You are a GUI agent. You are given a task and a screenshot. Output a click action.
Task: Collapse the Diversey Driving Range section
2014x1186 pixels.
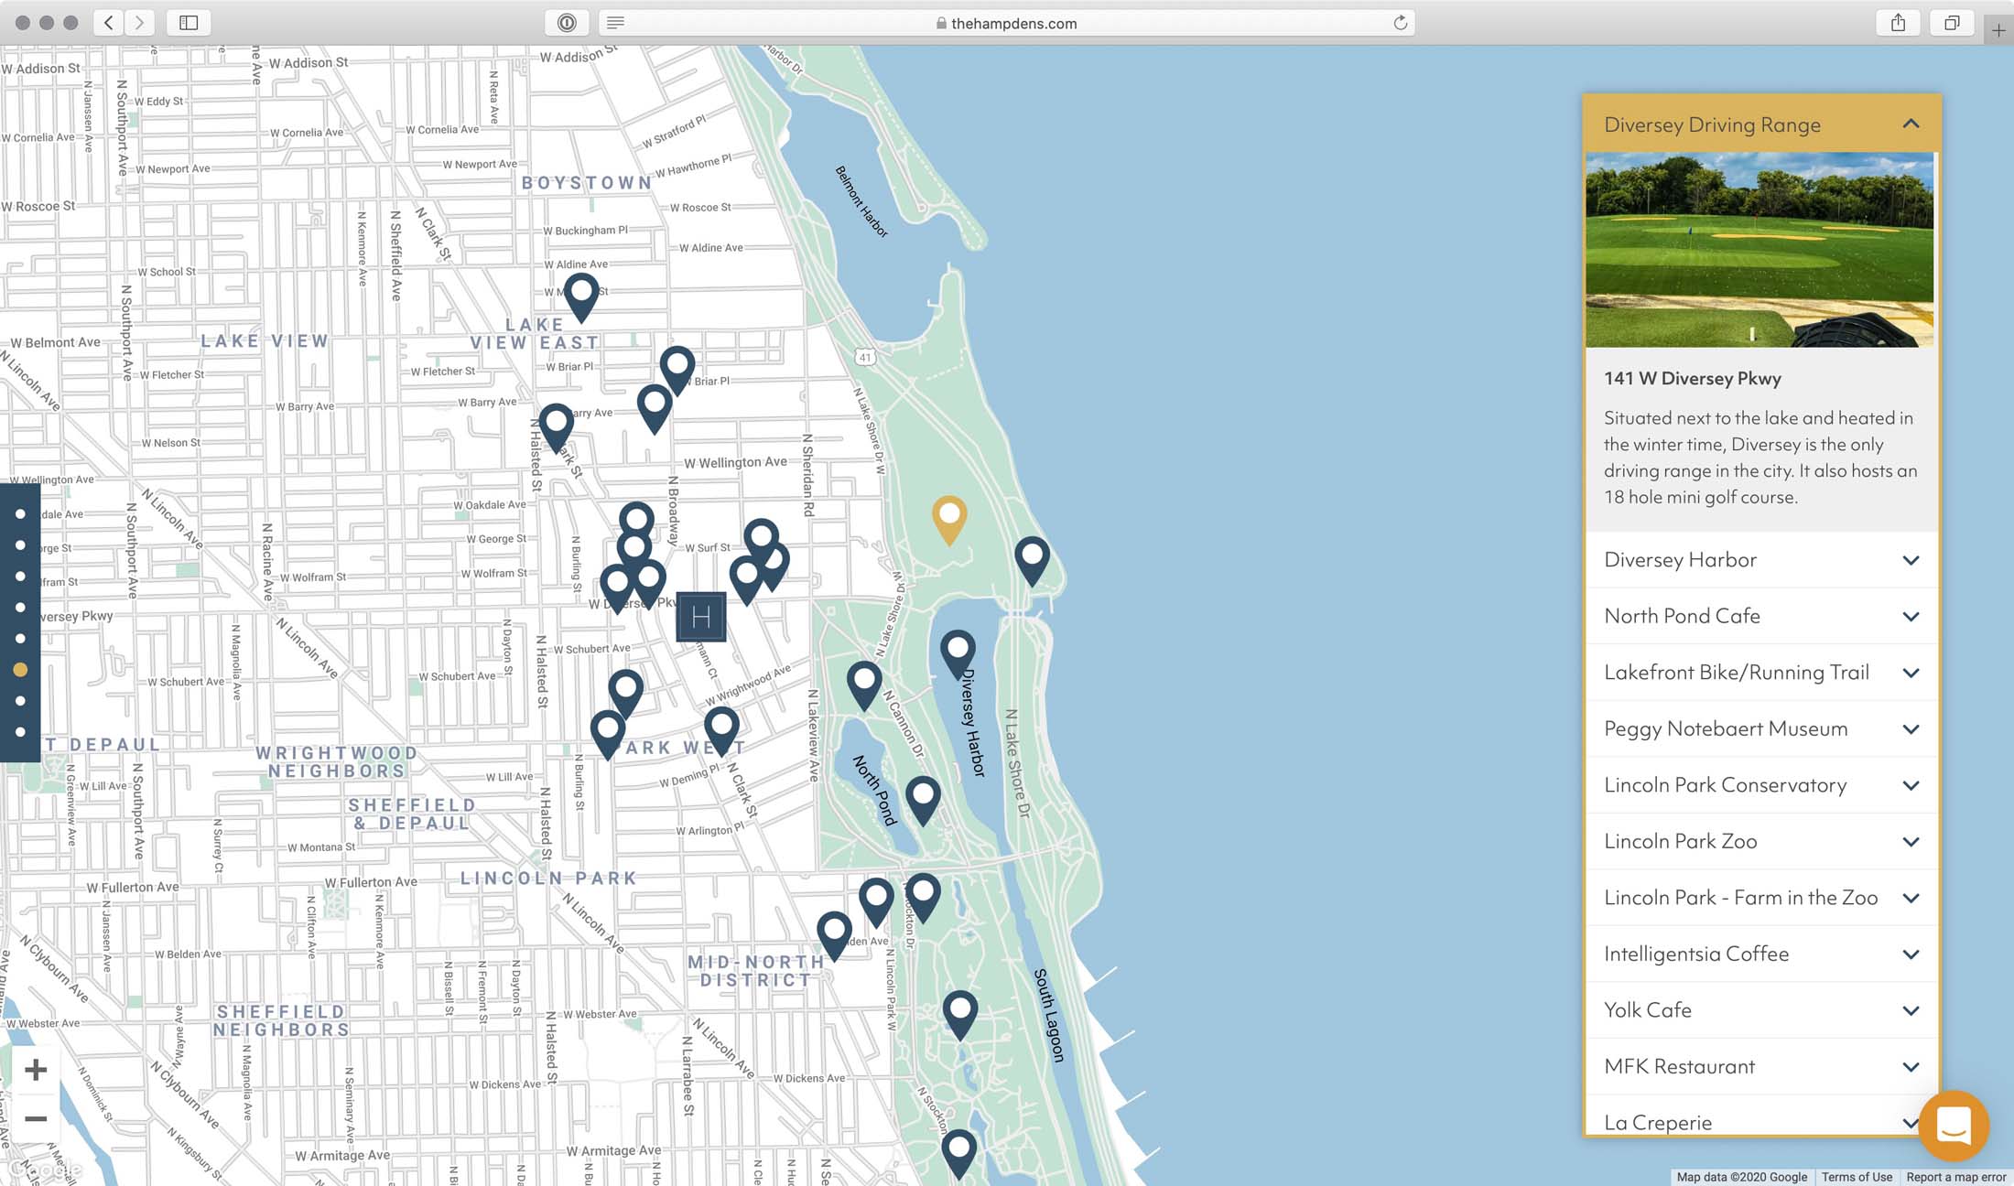[x=1911, y=124]
